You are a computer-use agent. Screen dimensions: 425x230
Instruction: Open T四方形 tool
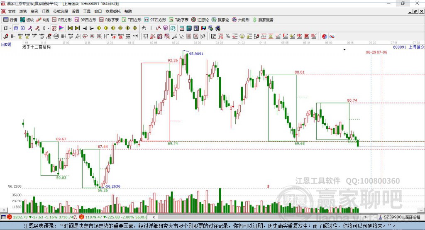[x=132, y=20]
